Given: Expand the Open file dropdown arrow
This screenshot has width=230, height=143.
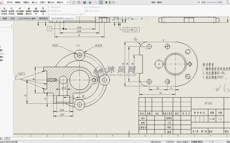Looking at the screenshot, I should [81, 2].
